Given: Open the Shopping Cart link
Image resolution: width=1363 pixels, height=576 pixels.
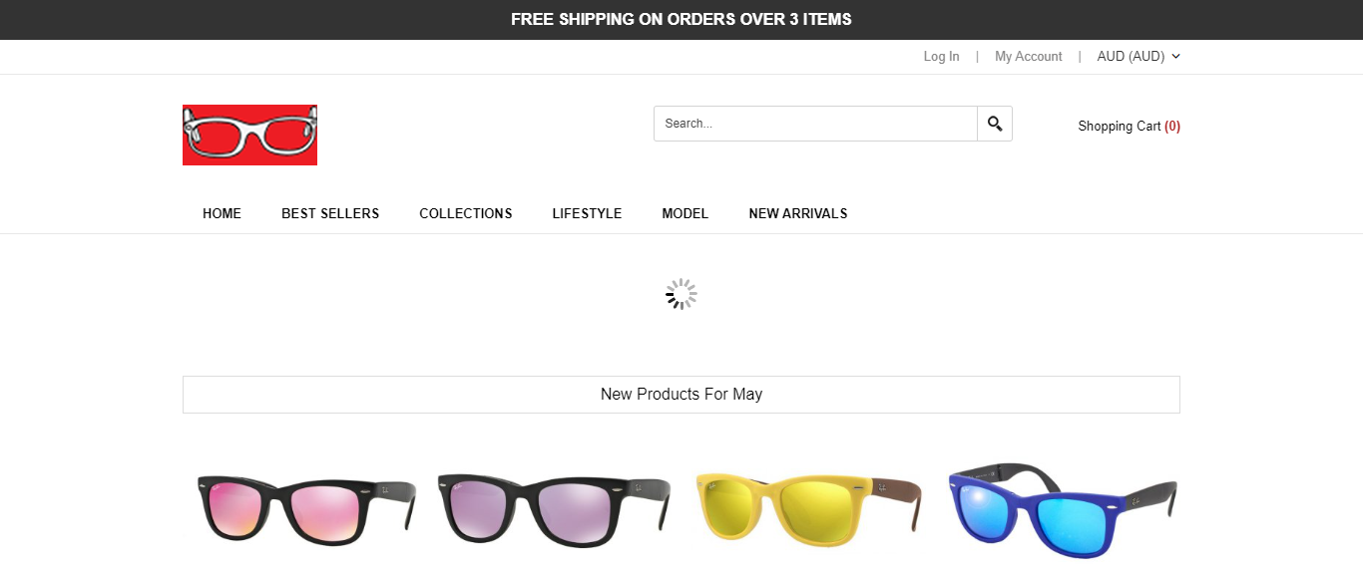Looking at the screenshot, I should point(1129,127).
